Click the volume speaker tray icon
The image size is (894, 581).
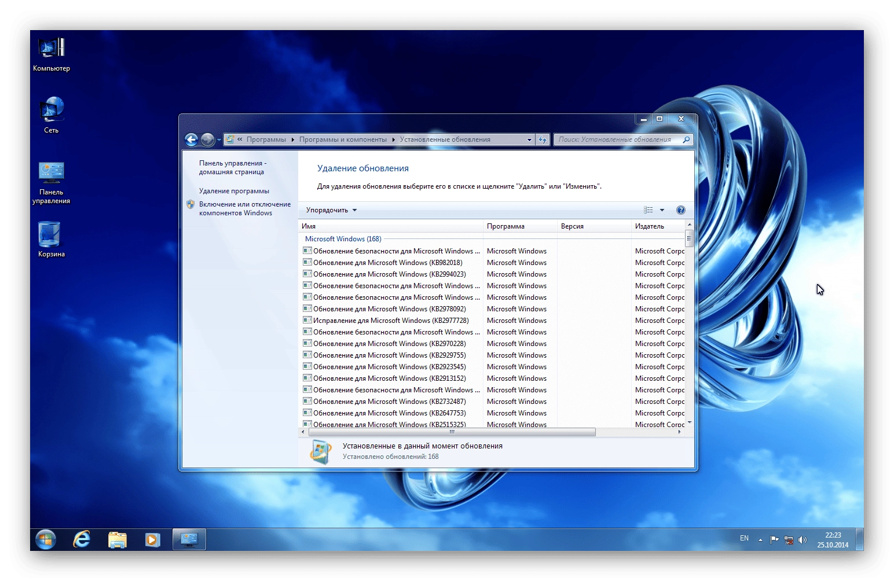click(802, 540)
